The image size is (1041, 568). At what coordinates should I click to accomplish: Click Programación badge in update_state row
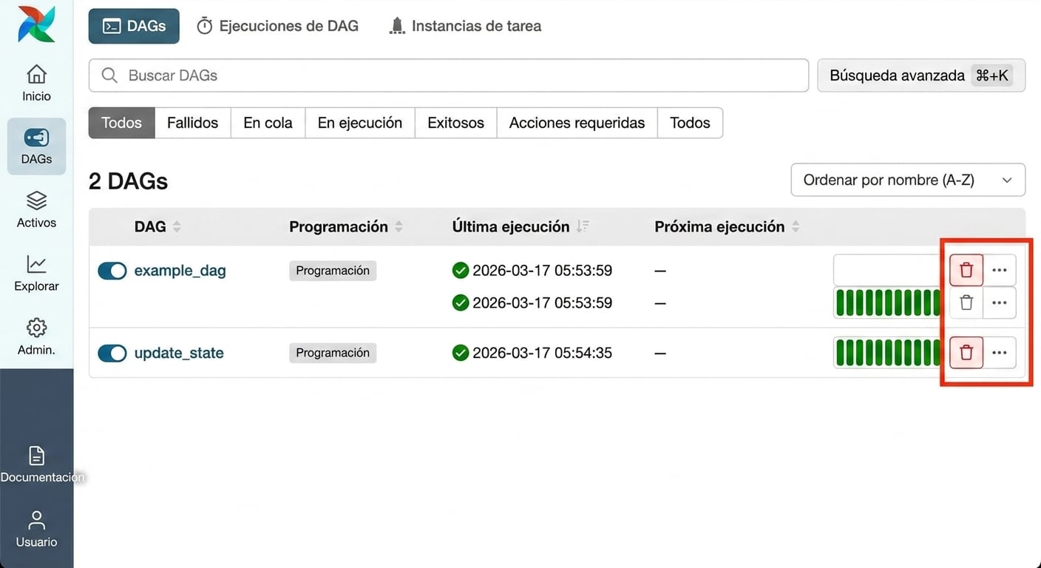coord(333,353)
